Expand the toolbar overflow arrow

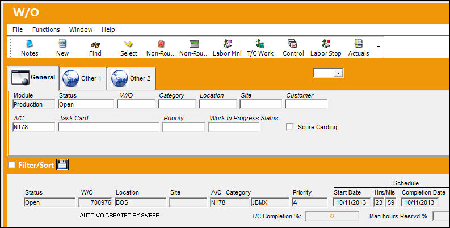378,47
